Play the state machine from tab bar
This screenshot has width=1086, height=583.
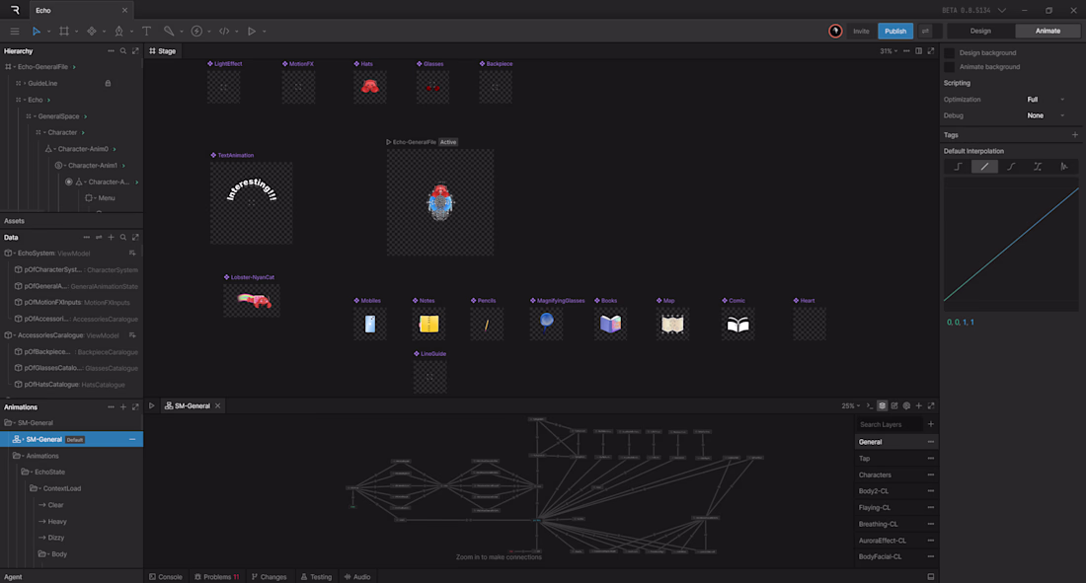click(x=152, y=405)
